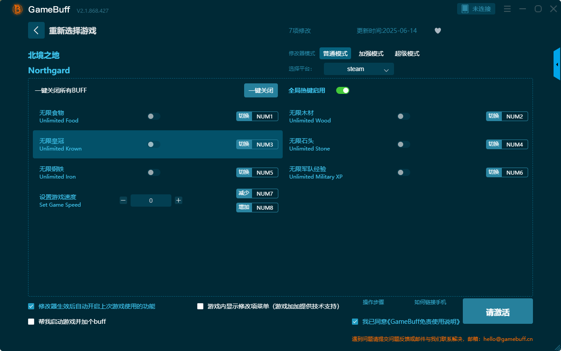Expand the right side panel arrow

point(557,64)
